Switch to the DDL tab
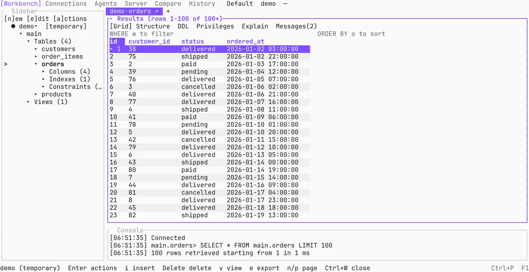The image size is (529, 272). 183,26
